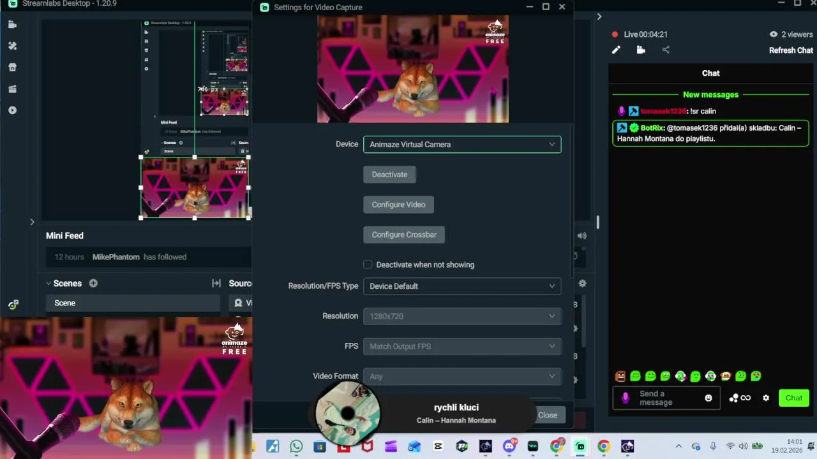Click the Recordings play icon in sidebar
817x459 pixels.
12,110
